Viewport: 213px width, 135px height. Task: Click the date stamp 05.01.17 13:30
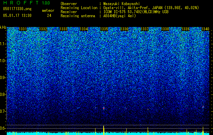coord(17,16)
